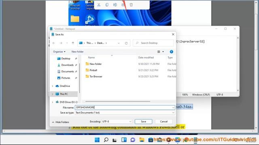
Task: Expand the address bar path dropdown
Action: tap(119, 43)
